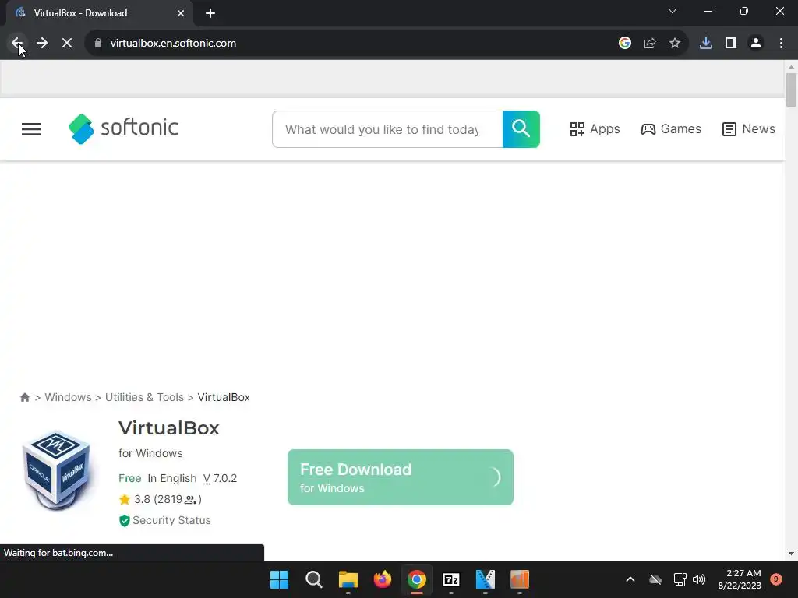The image size is (798, 598).
Task: Toggle the Chrome side panel
Action: point(731,44)
